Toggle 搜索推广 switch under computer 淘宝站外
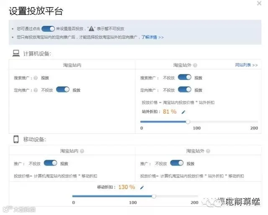 (x=185, y=77)
